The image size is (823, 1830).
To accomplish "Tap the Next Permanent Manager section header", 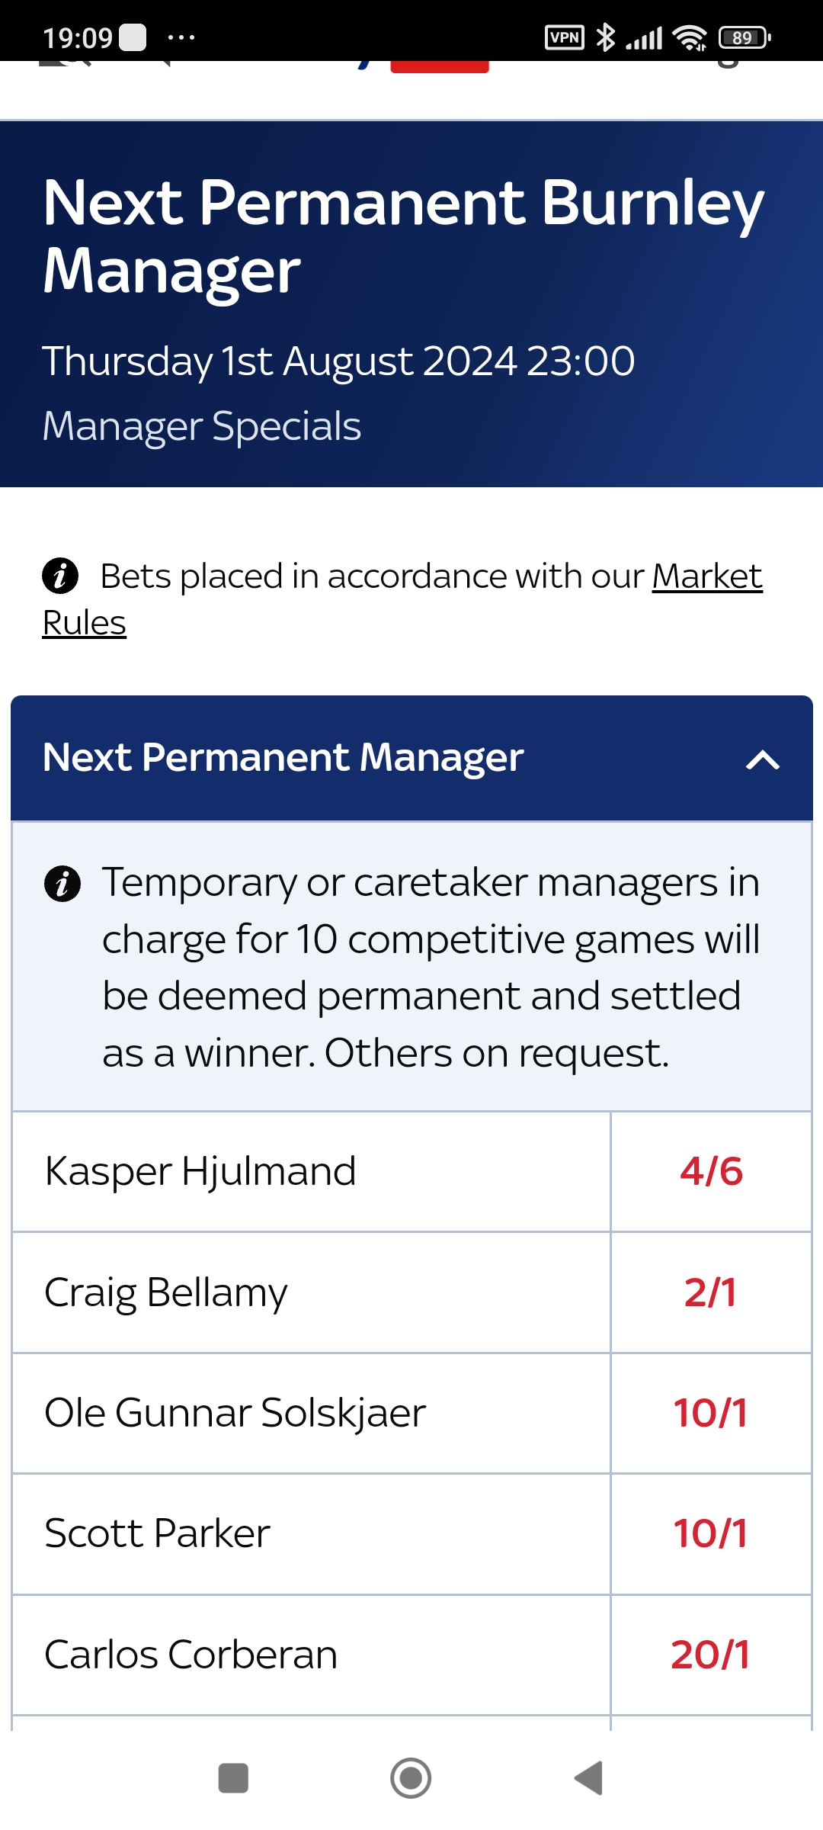I will click(283, 758).
